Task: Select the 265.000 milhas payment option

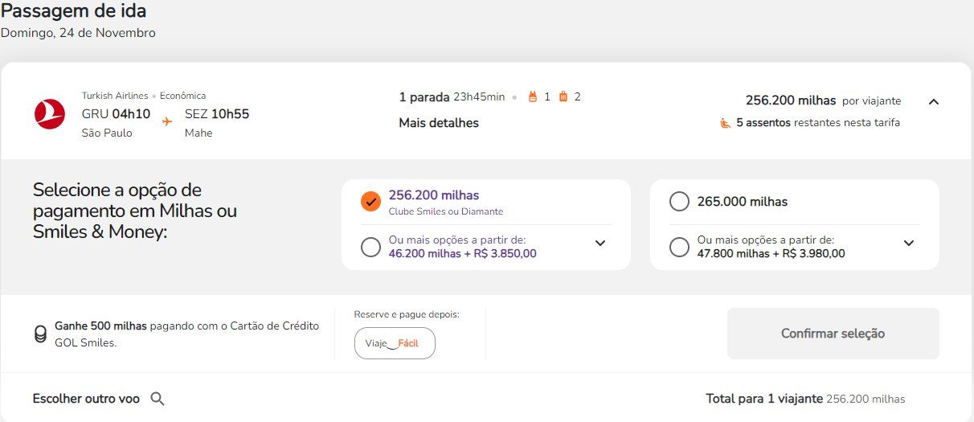Action: pyautogui.click(x=679, y=202)
